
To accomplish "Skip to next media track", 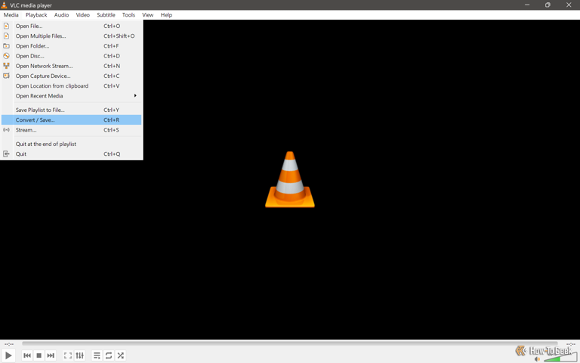I will point(51,355).
